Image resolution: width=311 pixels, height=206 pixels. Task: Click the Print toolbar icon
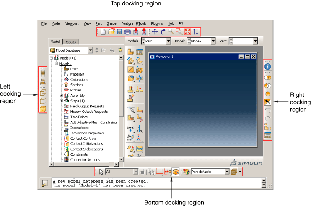click(x=127, y=31)
